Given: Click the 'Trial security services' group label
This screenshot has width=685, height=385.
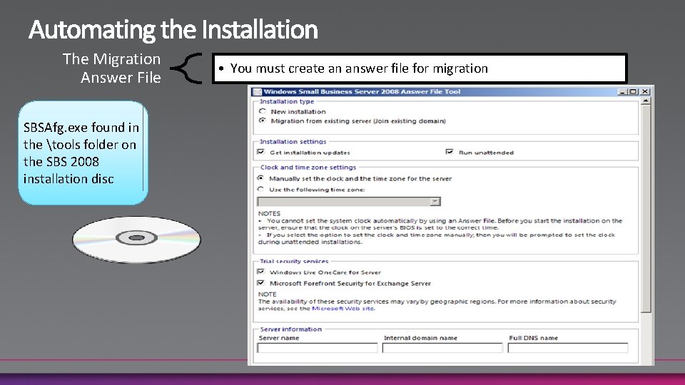Looking at the screenshot, I should 293,261.
